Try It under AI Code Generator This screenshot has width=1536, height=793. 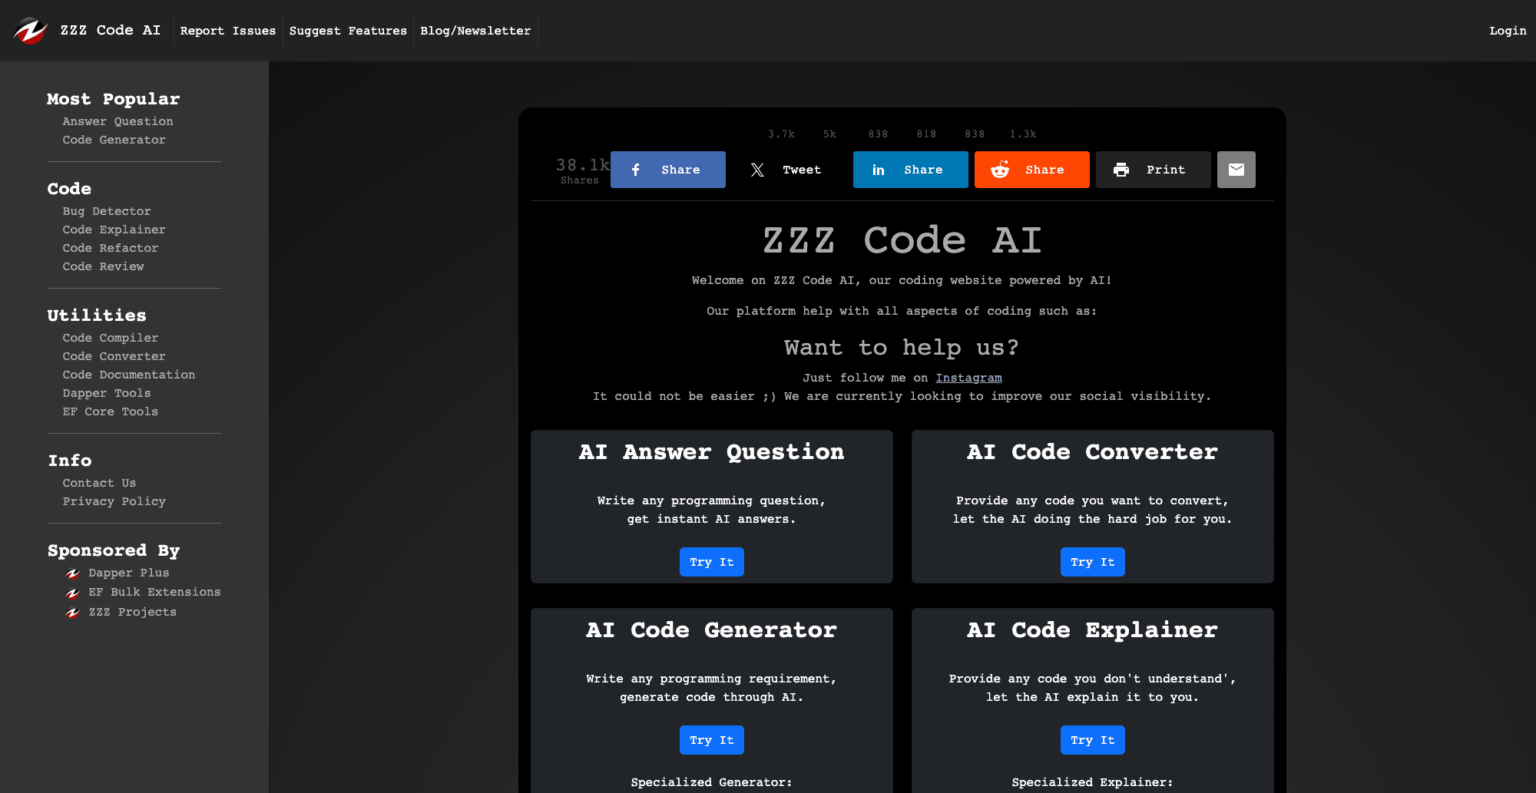712,740
